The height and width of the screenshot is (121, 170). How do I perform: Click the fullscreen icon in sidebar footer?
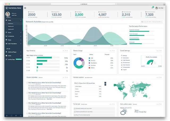(x=11, y=116)
